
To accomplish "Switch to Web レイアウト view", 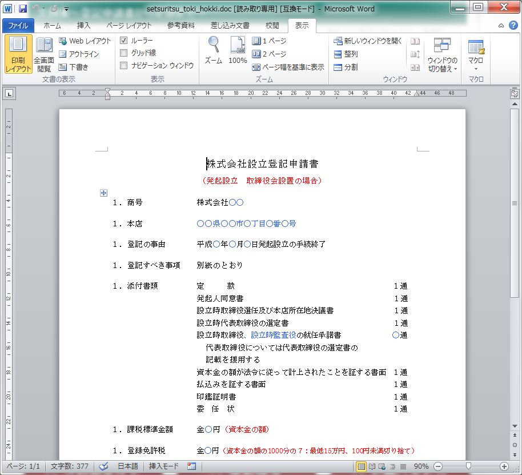I will pos(85,41).
